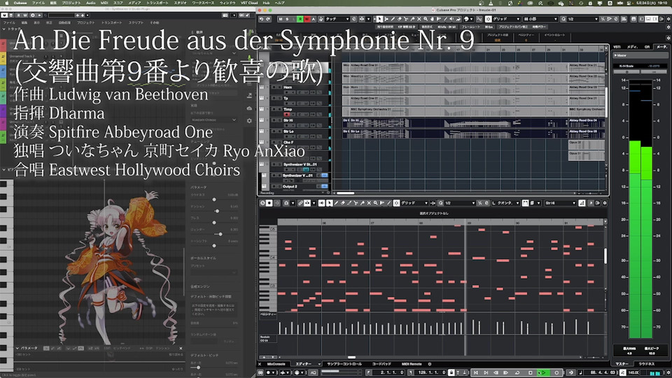This screenshot has width=672, height=378.
Task: Open project toolbar 1/2 quantize preset dropdown
Action: [582, 20]
